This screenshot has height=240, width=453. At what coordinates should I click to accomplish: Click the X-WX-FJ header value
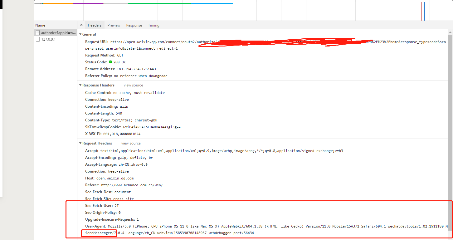(x=122, y=134)
